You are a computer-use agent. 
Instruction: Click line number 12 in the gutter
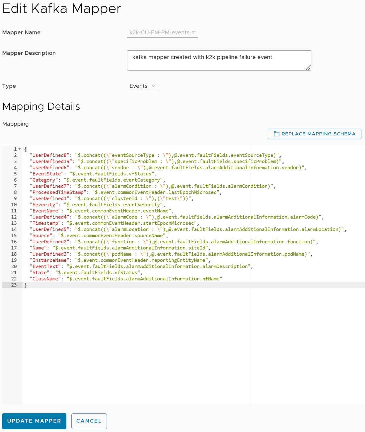point(14,217)
